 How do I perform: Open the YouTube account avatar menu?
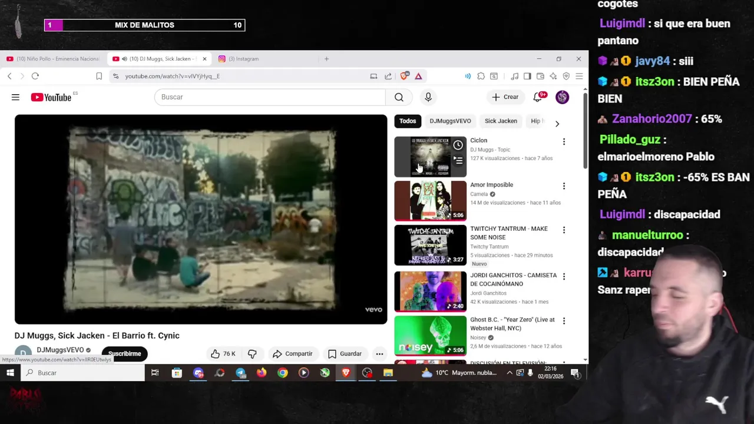click(x=563, y=97)
